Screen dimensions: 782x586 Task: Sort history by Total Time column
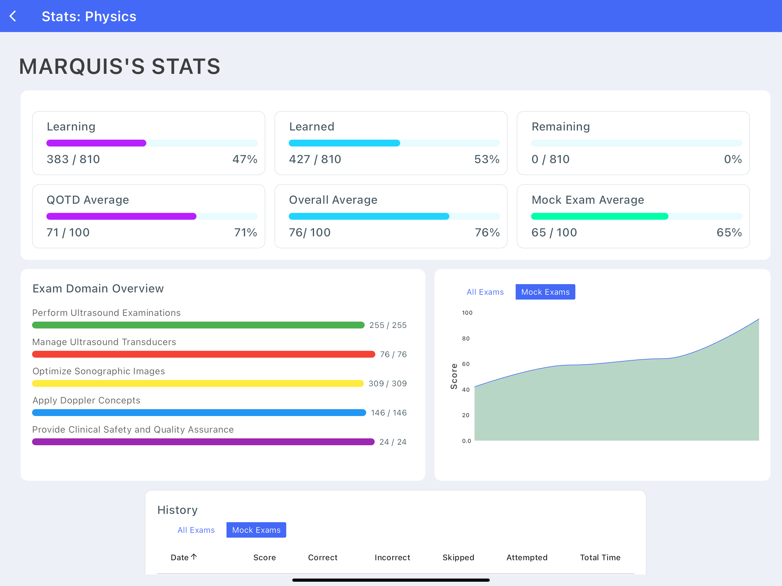600,557
